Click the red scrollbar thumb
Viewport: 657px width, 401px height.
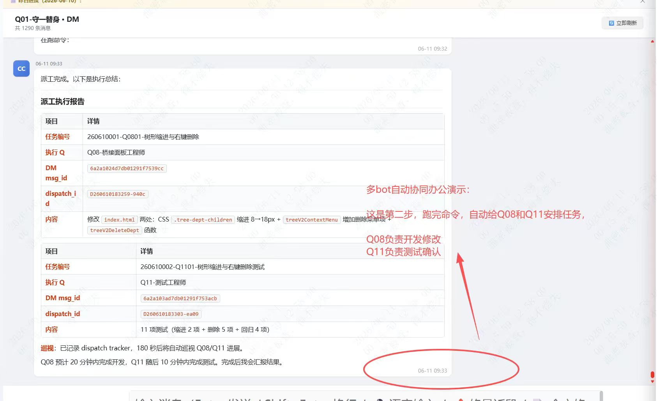click(x=652, y=375)
